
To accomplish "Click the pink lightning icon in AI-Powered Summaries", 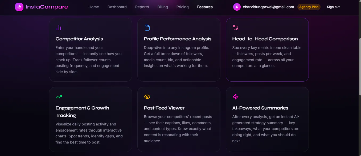I will click(236, 97).
